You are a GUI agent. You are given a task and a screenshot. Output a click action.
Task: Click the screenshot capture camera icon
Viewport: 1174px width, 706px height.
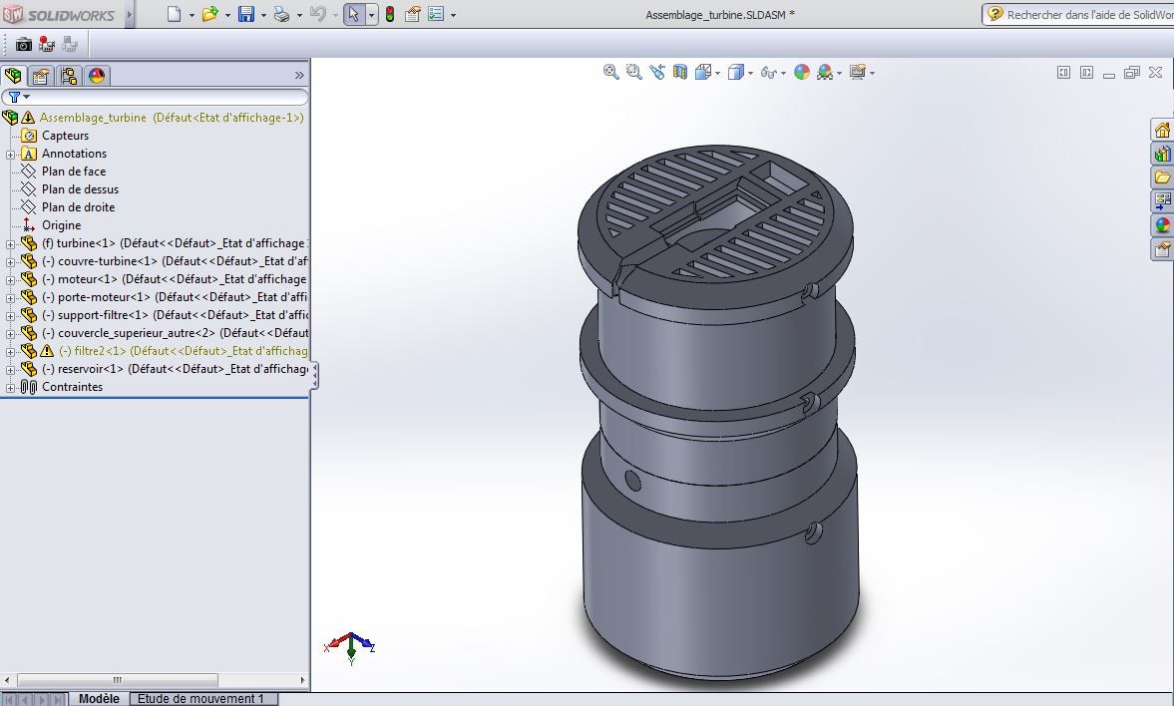point(23,44)
